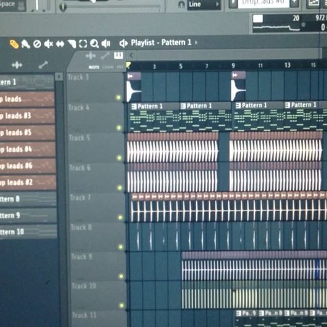
Task: Click the snap magnet icon
Action: coord(181,4)
